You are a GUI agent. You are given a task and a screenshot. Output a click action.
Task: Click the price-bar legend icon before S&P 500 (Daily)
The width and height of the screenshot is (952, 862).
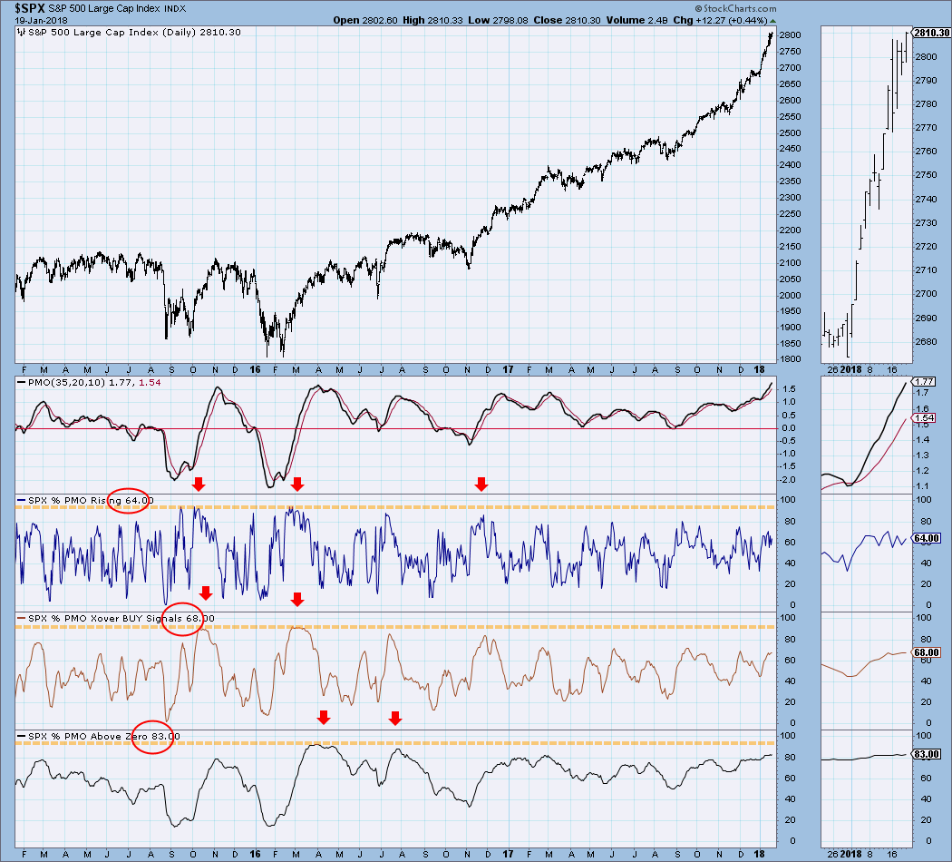(22, 32)
